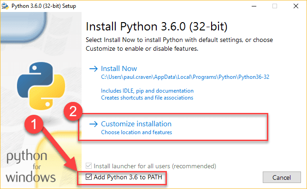Toggle the Install launcher for all users checkbox

click(89, 165)
